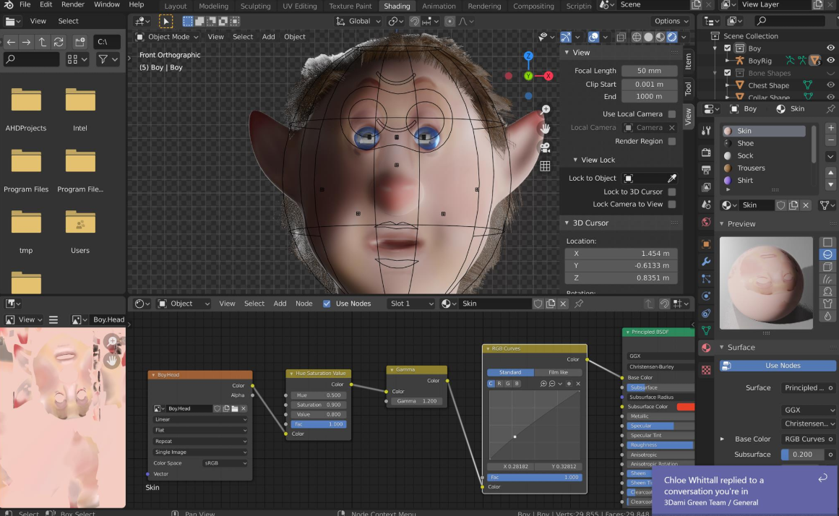This screenshot has height=516, width=839.
Task: Set preview to Cube shape
Action: pyautogui.click(x=827, y=267)
